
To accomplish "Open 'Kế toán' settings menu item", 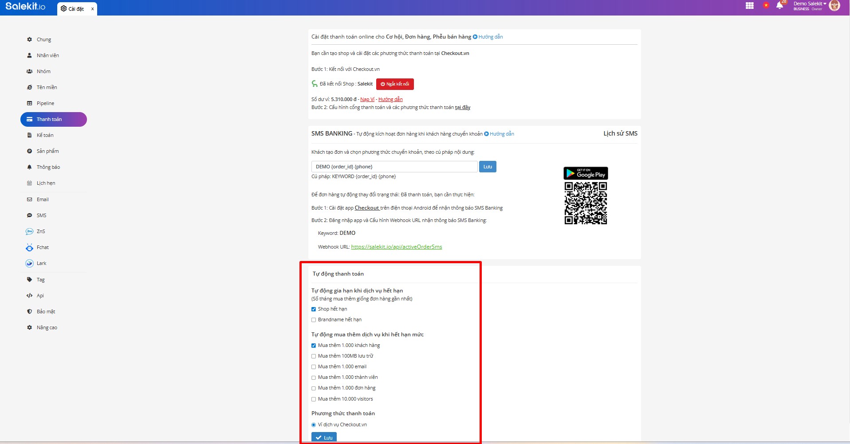I will click(45, 135).
